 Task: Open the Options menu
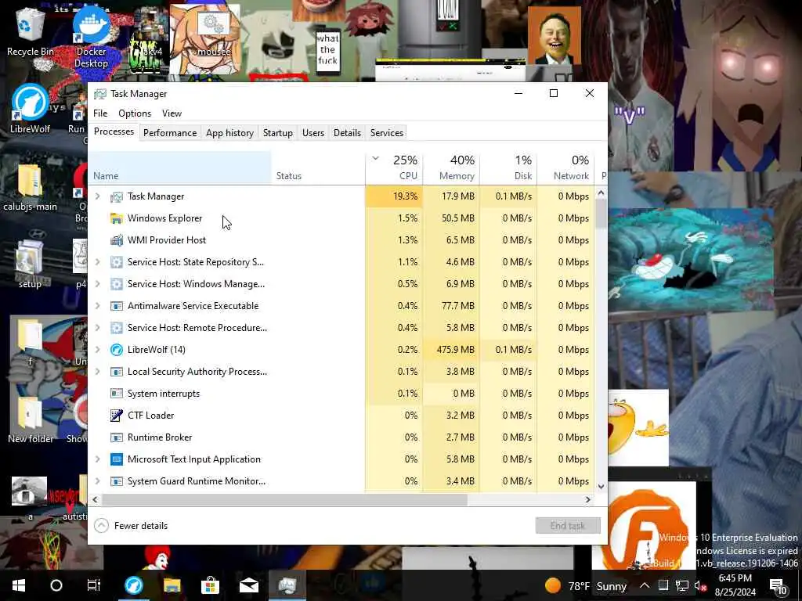(x=135, y=113)
